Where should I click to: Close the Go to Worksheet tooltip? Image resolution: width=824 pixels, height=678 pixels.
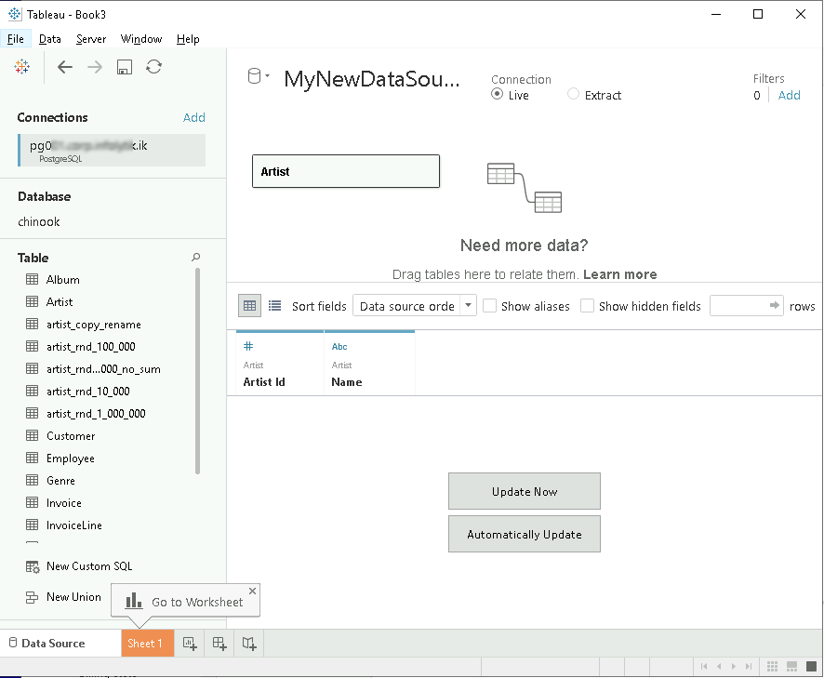(253, 591)
